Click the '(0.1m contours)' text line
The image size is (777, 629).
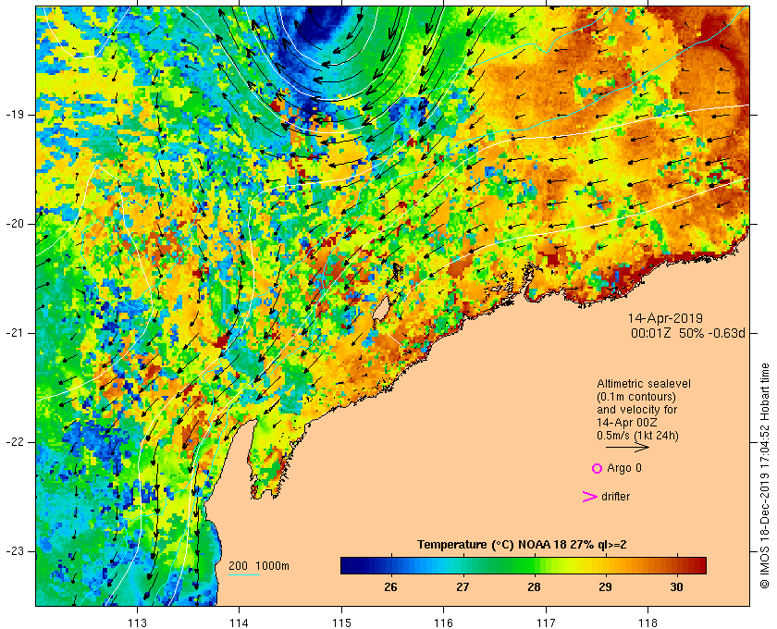tap(636, 397)
